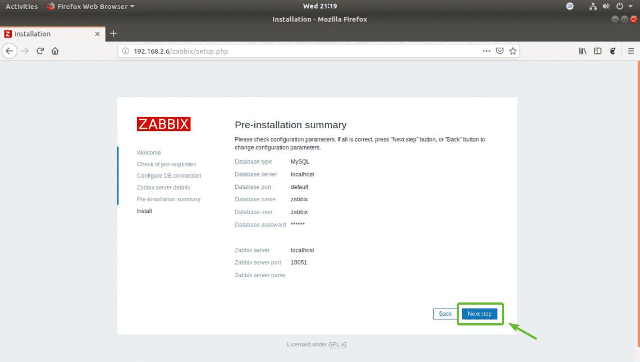Screen dimensions: 640x362
Task: Go back with browser back arrow
Action: [10, 51]
